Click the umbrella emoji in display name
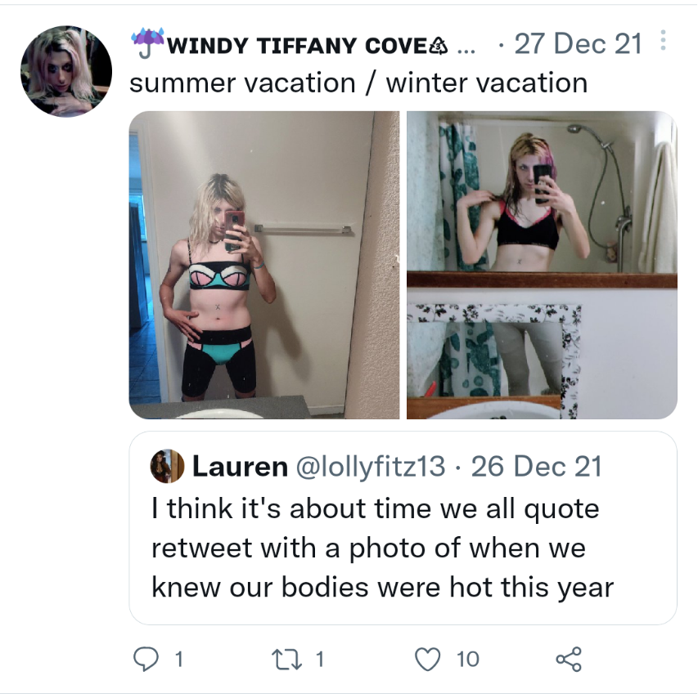Screen dimensions: 698x698 tap(147, 44)
